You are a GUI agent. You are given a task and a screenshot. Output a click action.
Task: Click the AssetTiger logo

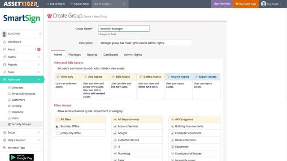pyautogui.click(x=21, y=4)
